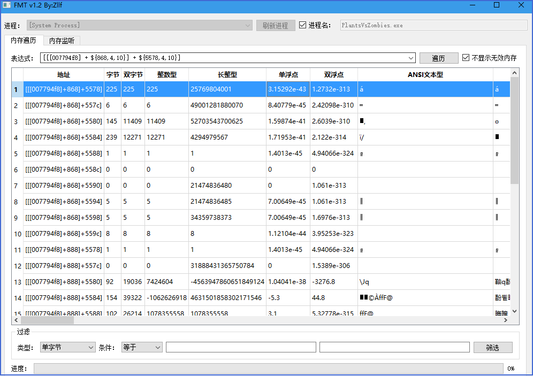Click the second filter value input field

(x=394, y=347)
